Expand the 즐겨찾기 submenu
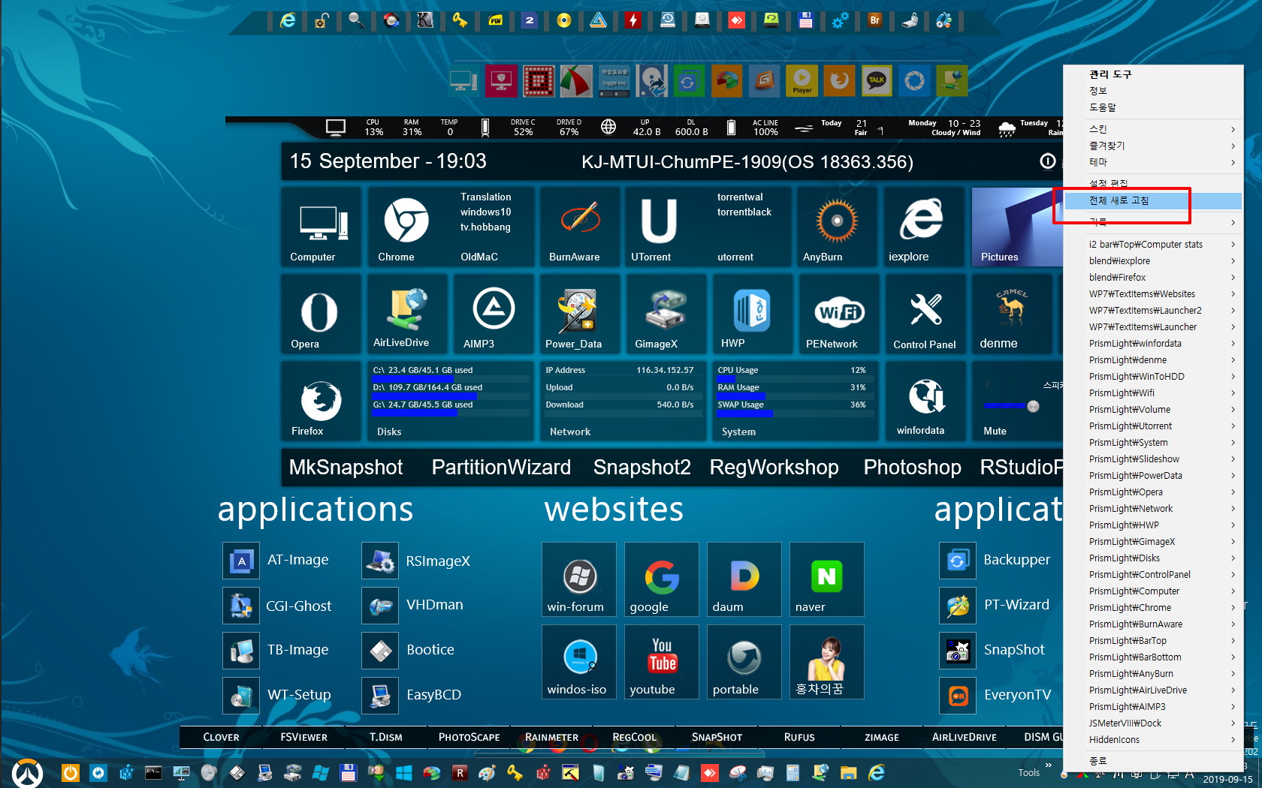Screen dimensions: 1262x788 (x=1153, y=146)
